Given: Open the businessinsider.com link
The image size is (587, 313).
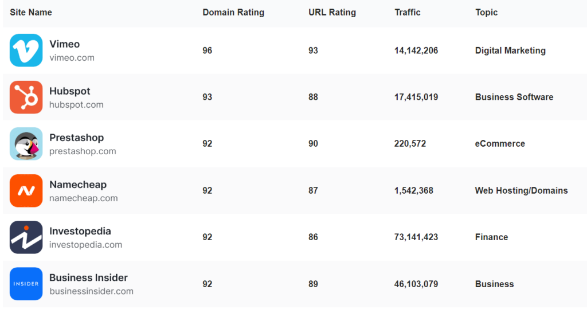Looking at the screenshot, I should [x=91, y=291].
